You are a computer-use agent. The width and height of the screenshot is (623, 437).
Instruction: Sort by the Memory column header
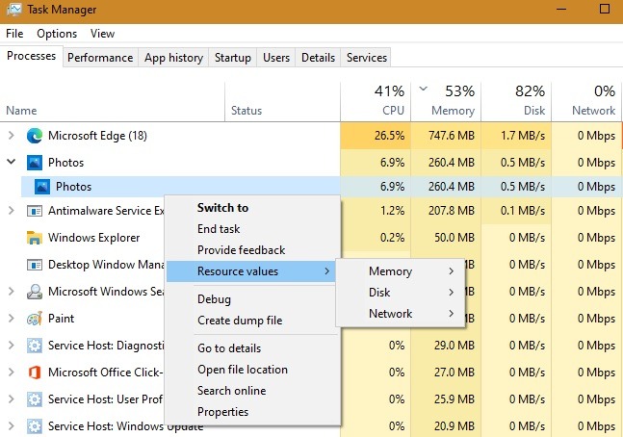pyautogui.click(x=446, y=102)
